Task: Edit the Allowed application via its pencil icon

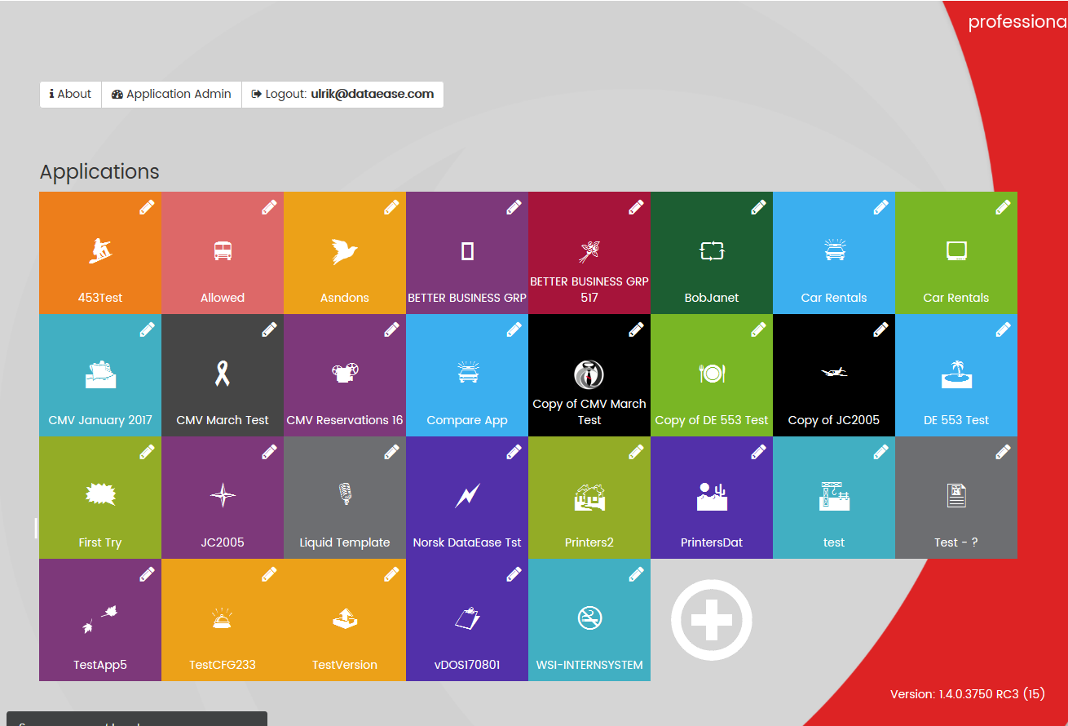Action: pos(269,207)
